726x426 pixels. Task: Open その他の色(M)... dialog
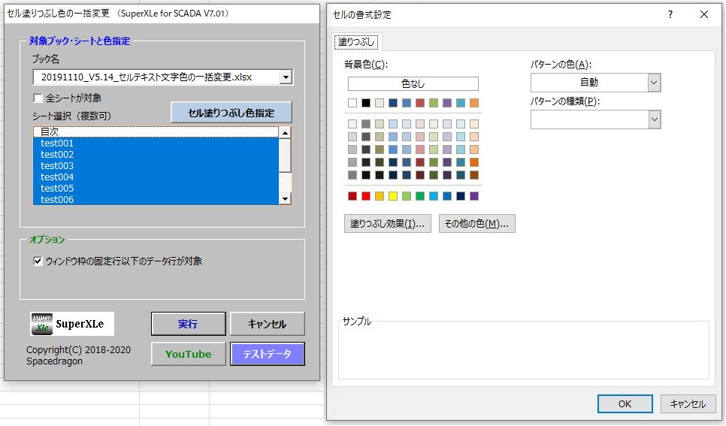[477, 224]
